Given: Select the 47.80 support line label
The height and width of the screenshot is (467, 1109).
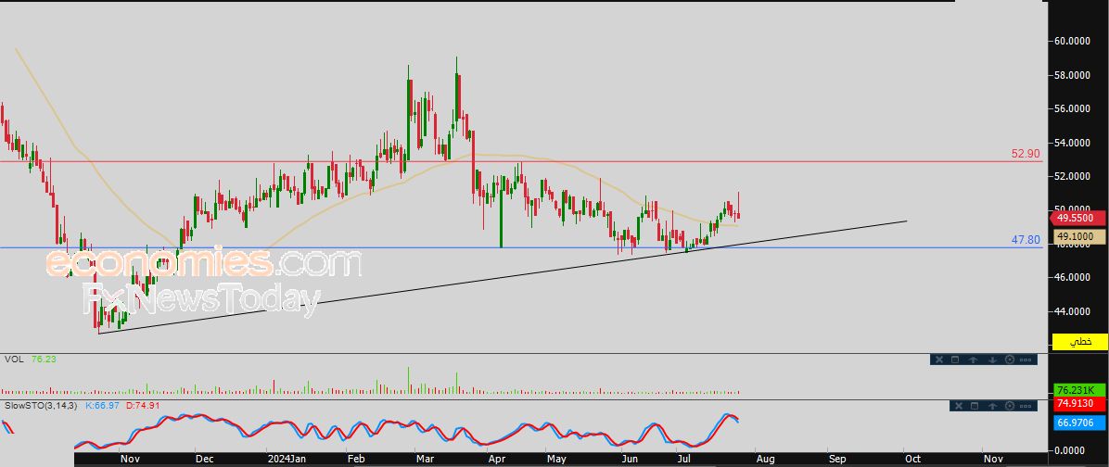Looking at the screenshot, I should click(x=1026, y=240).
